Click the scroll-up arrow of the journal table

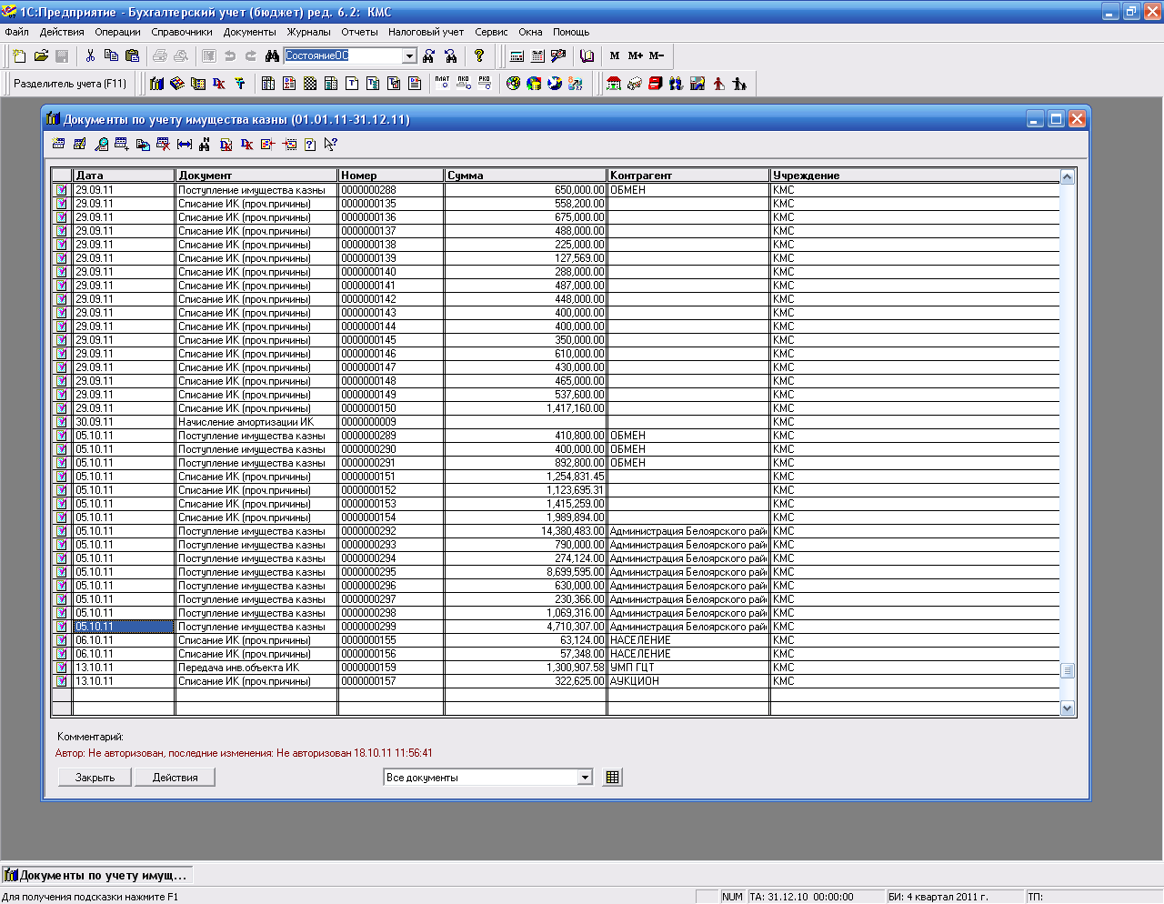pos(1068,176)
